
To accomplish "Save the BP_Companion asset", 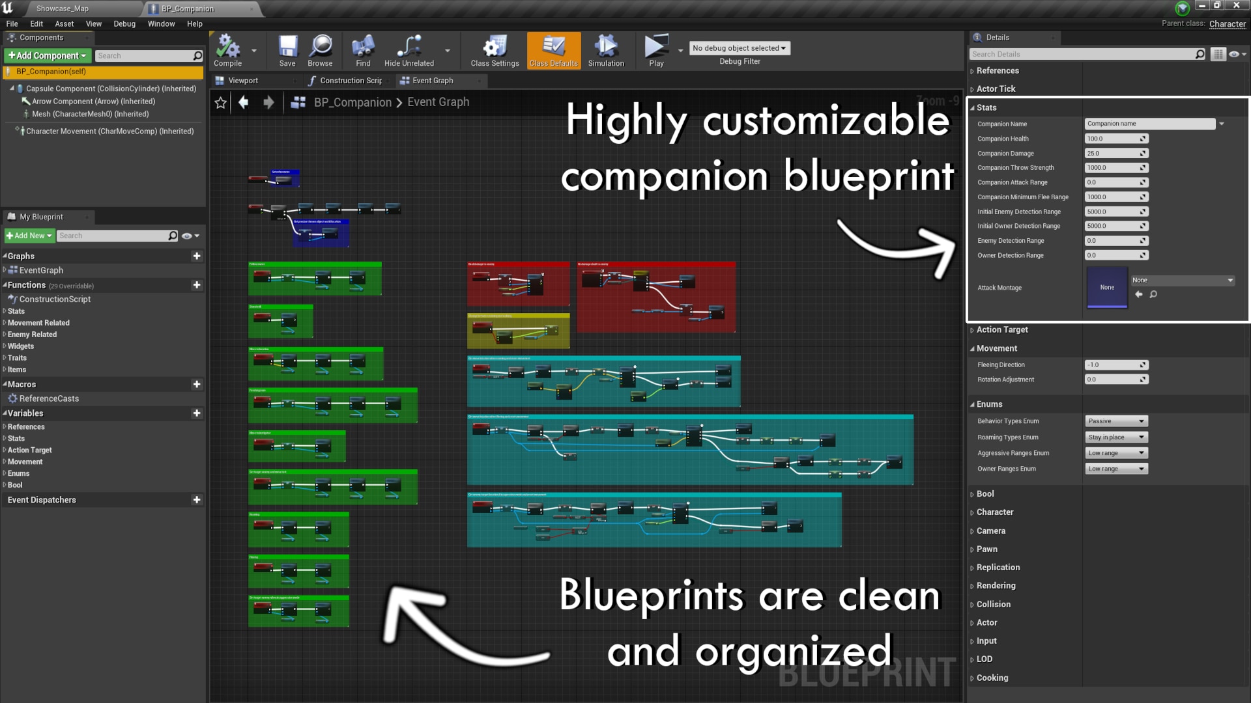I will pos(287,50).
